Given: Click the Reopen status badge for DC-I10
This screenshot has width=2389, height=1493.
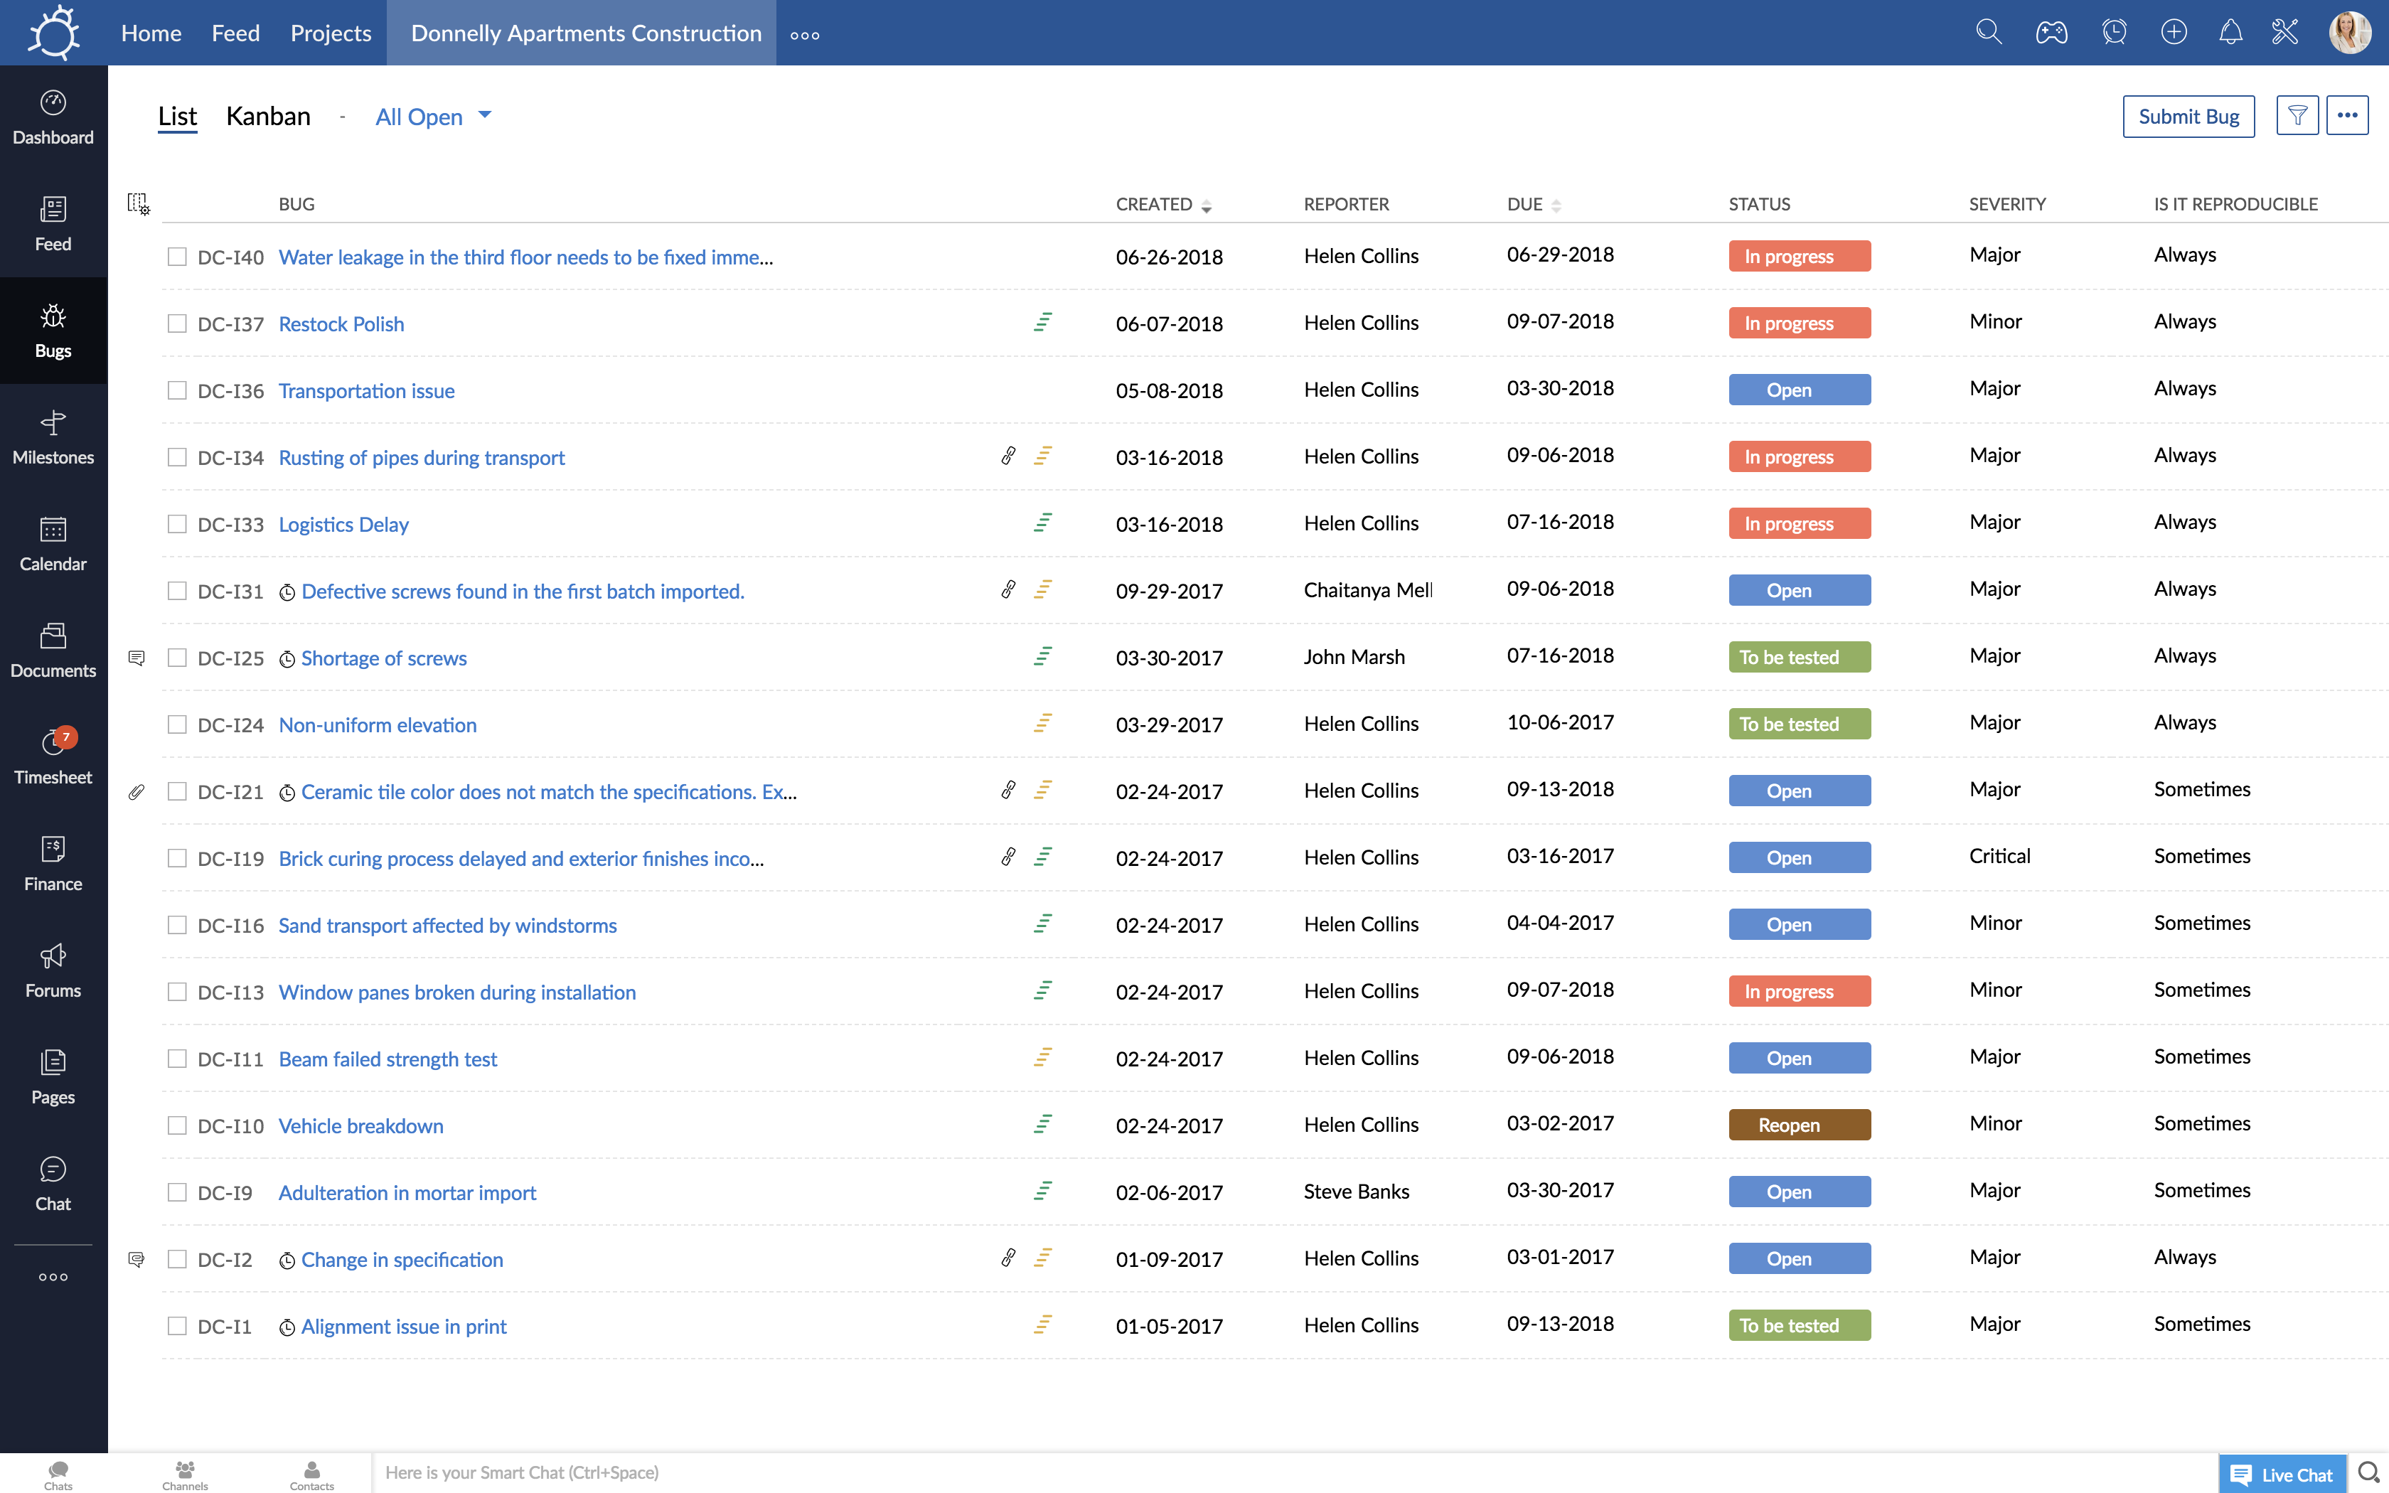Looking at the screenshot, I should point(1799,1125).
